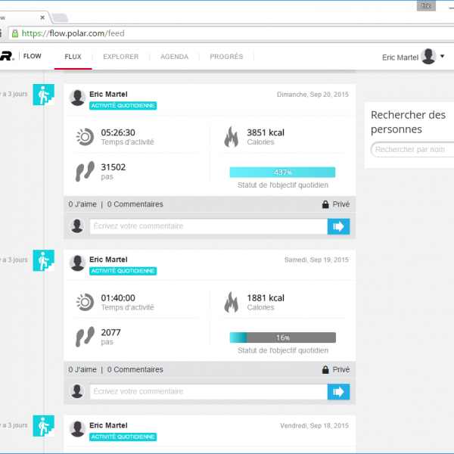454x454 pixels.
Task: Open Commentaires link on the Sep 19 post
Action: pyautogui.click(x=135, y=370)
